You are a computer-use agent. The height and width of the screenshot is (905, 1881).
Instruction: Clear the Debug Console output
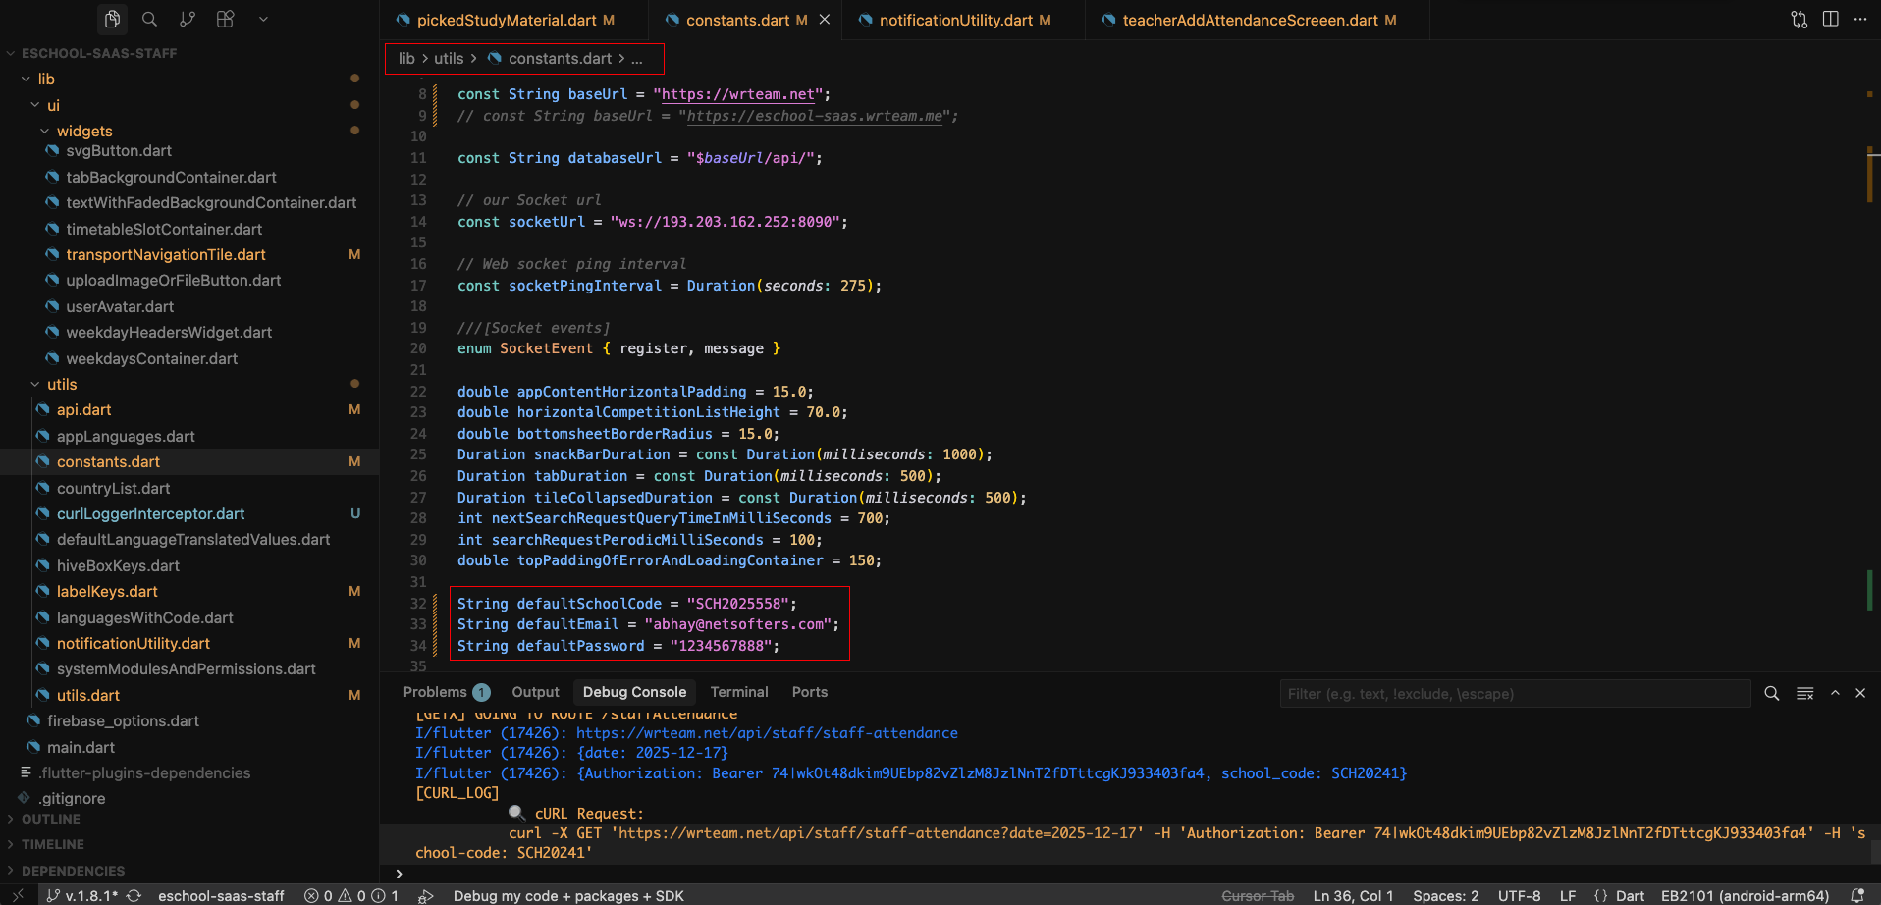1804,693
